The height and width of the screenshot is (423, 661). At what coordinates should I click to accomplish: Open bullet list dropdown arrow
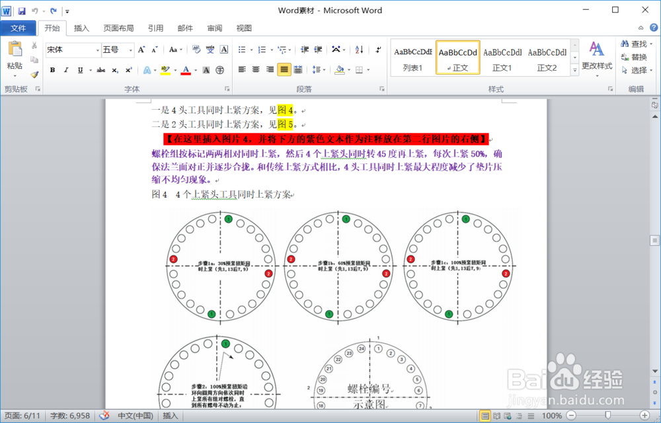tap(251, 50)
